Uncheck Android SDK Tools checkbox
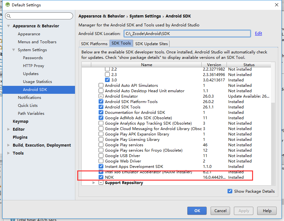 click(101, 107)
